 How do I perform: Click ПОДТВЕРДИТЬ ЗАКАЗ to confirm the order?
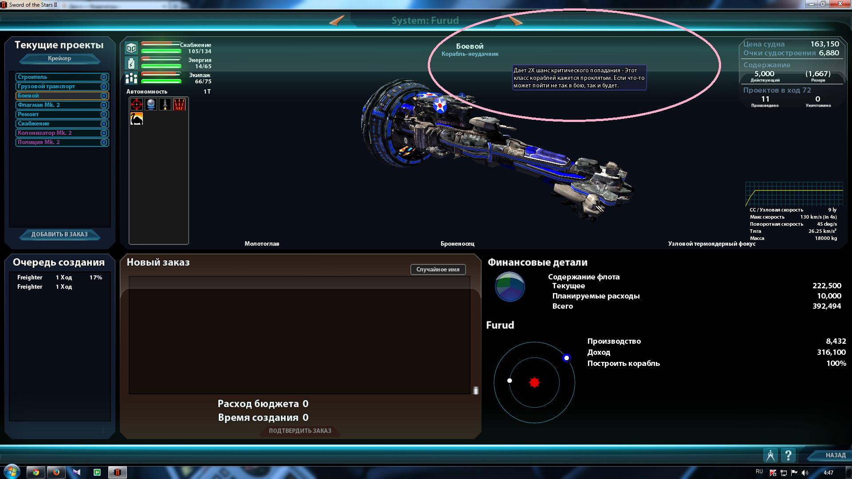300,431
